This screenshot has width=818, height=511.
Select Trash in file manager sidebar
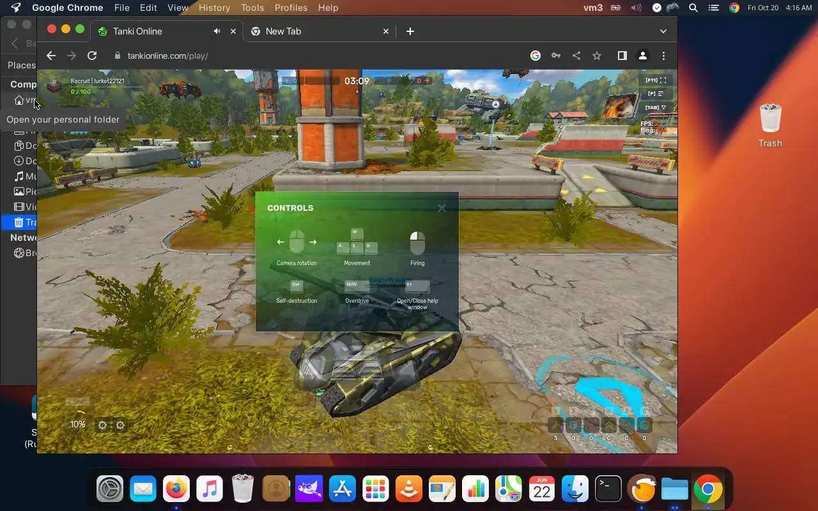click(19, 222)
